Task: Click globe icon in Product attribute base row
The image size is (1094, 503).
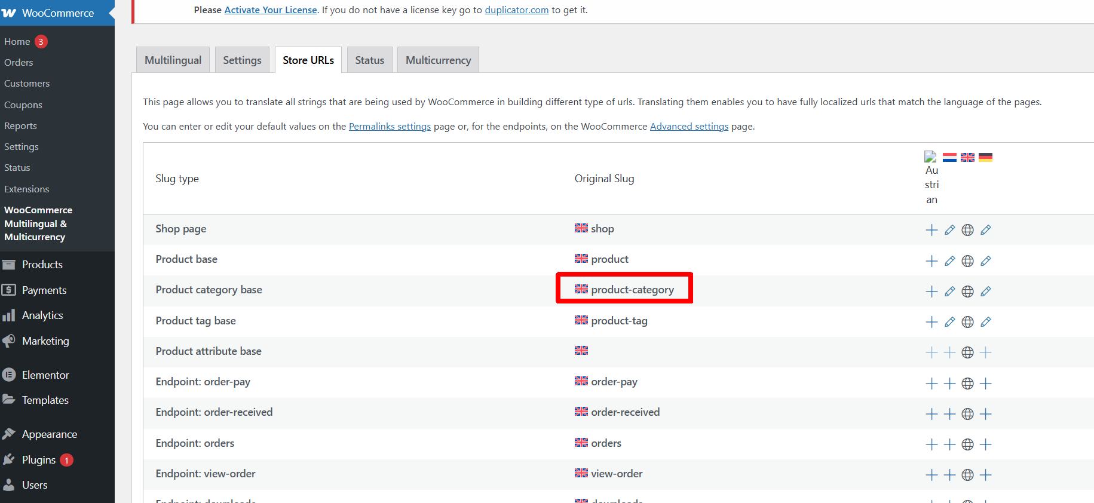Action: click(x=968, y=352)
